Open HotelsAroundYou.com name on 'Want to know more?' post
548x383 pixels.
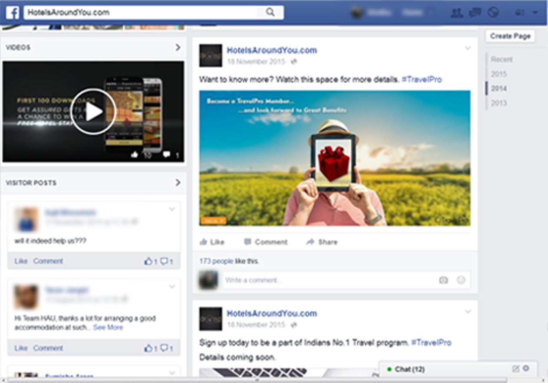pos(272,50)
